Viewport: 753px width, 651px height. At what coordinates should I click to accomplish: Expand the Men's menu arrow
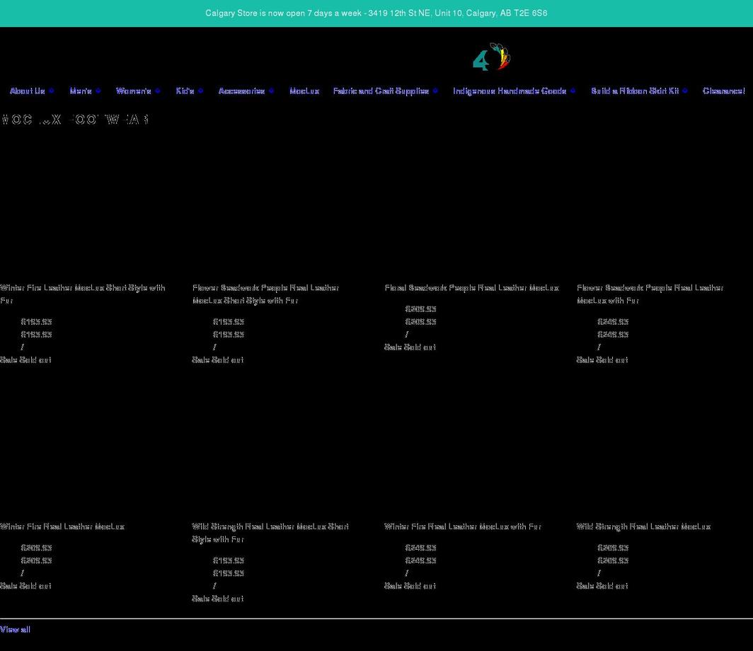98,91
